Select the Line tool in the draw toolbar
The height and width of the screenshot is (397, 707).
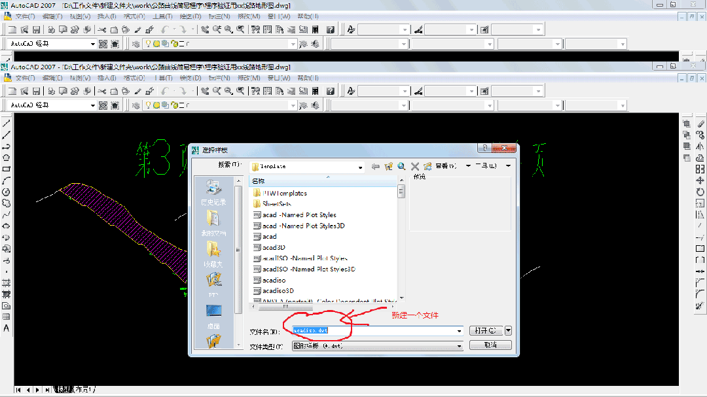[7, 123]
